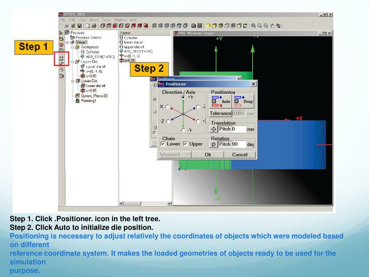369x277 pixels.
Task: Click Cancel in the Positioner dialog
Action: [x=240, y=155]
